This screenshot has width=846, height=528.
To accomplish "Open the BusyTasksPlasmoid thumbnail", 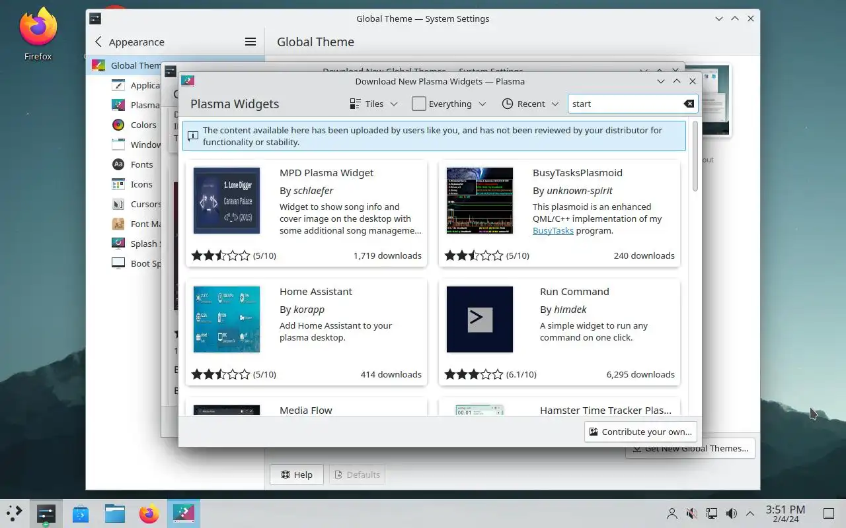I will 480,201.
